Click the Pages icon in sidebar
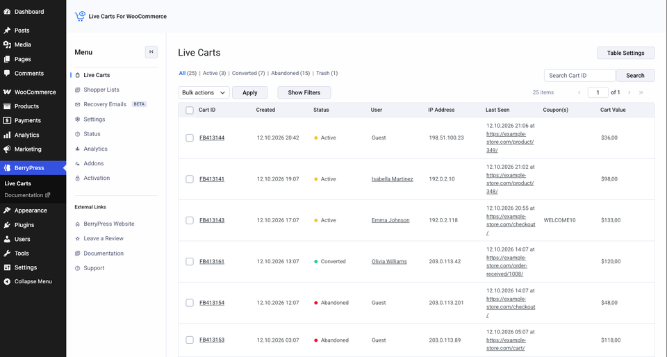This screenshot has height=357, width=667. (x=7, y=59)
